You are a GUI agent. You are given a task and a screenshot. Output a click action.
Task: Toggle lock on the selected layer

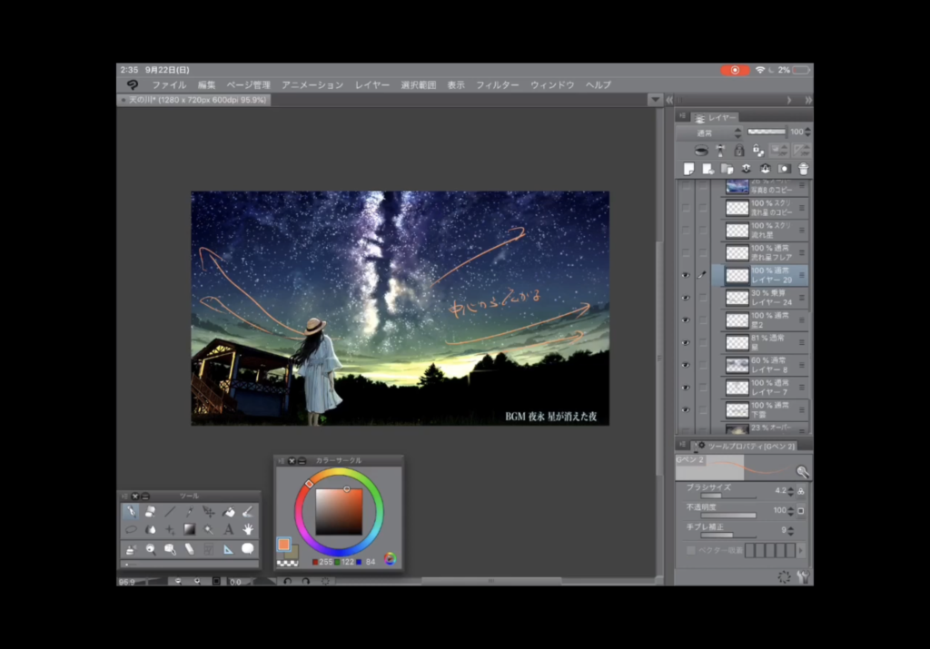click(x=739, y=150)
